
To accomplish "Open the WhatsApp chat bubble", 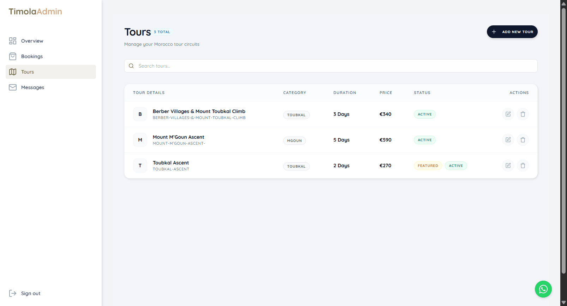I will pos(543,289).
